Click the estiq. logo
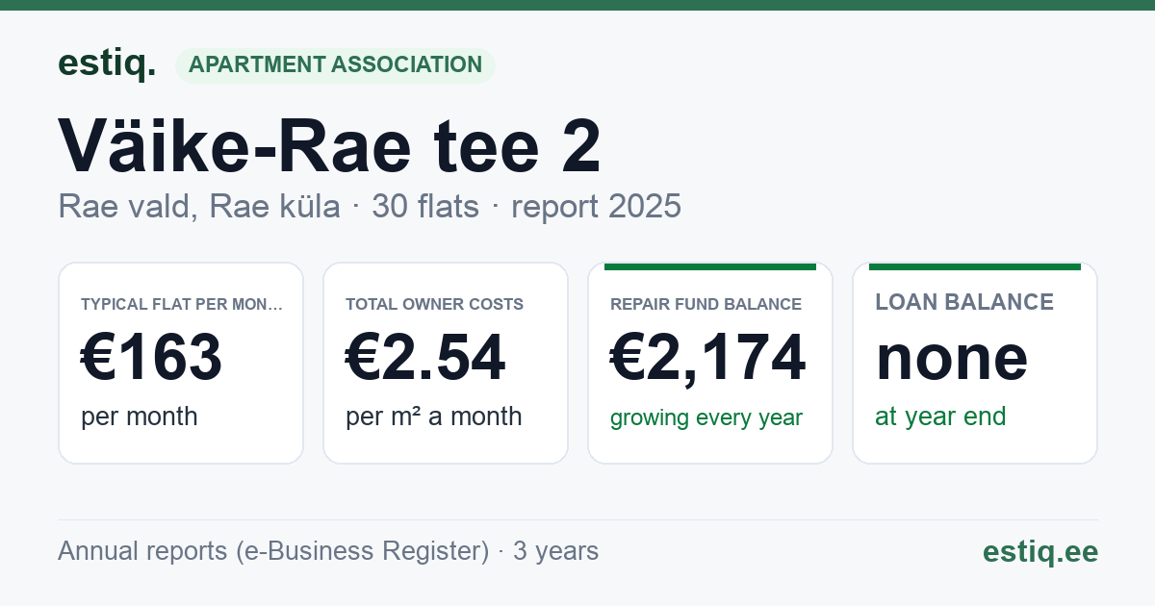 107,63
